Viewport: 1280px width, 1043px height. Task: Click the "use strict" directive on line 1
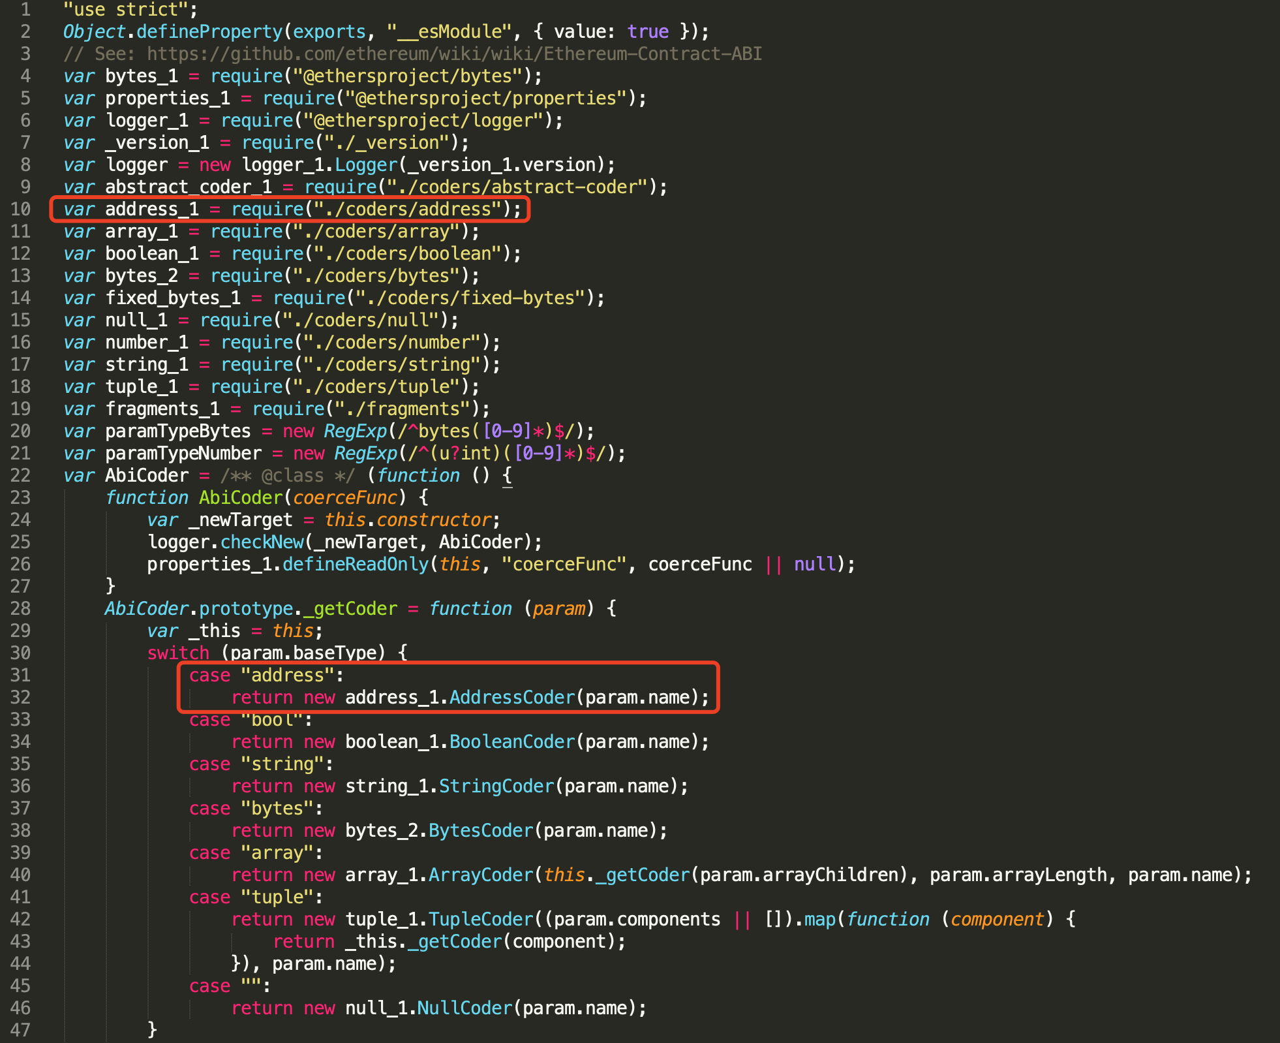tap(126, 9)
